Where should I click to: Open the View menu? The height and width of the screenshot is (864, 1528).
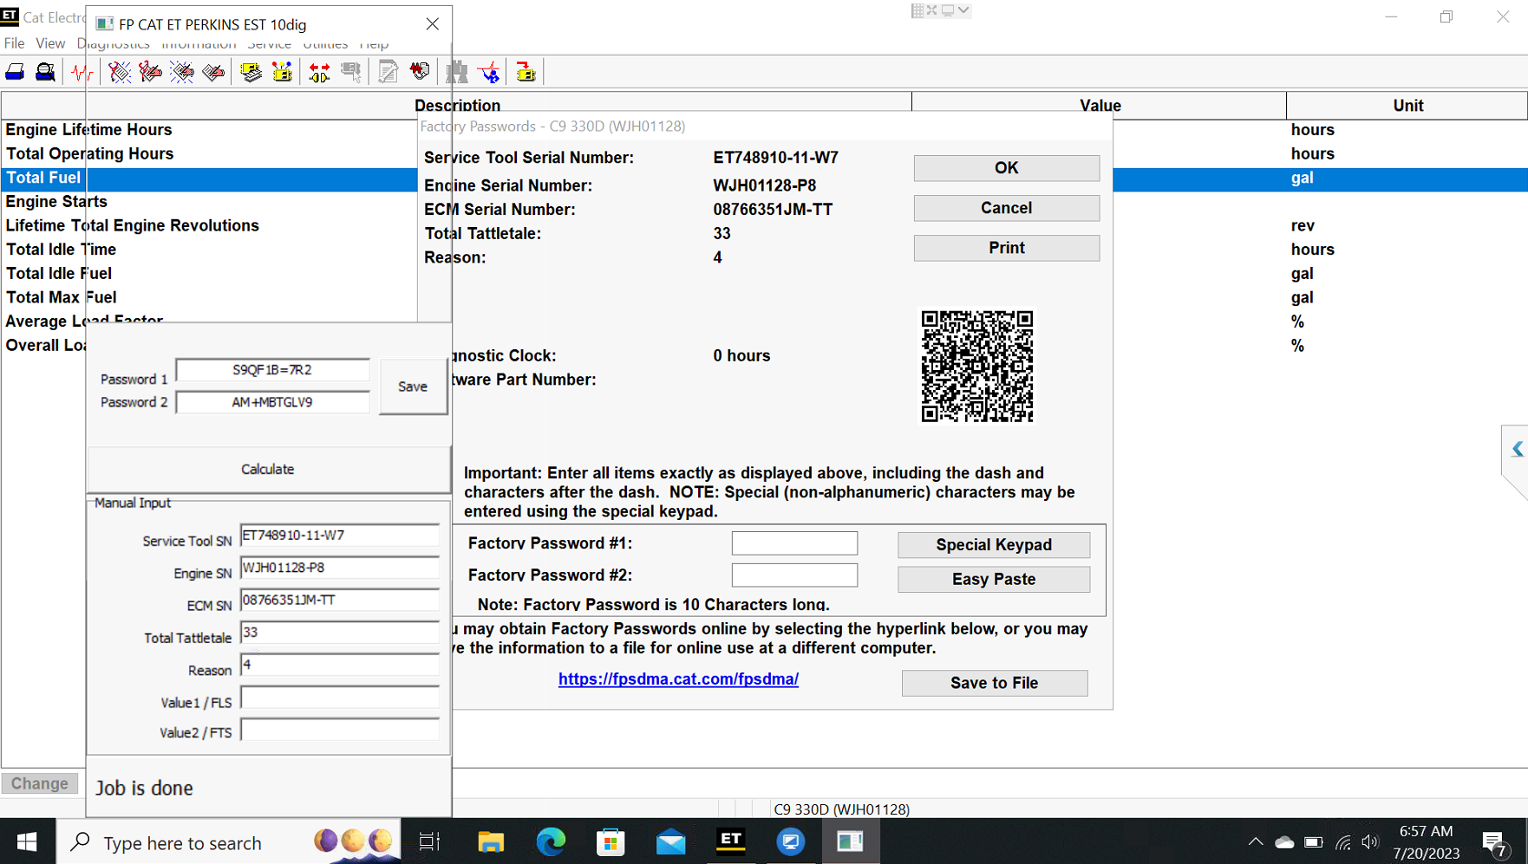click(50, 42)
